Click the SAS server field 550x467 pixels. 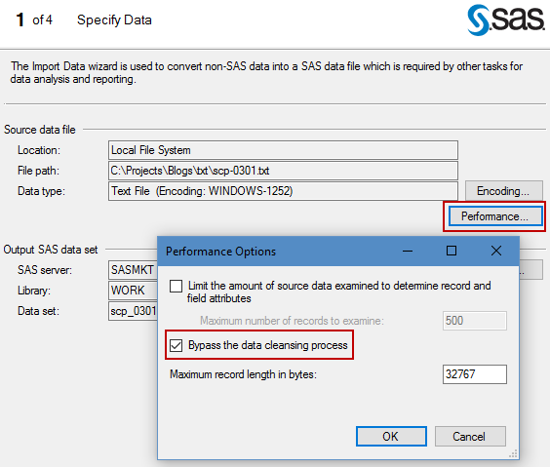point(134,270)
